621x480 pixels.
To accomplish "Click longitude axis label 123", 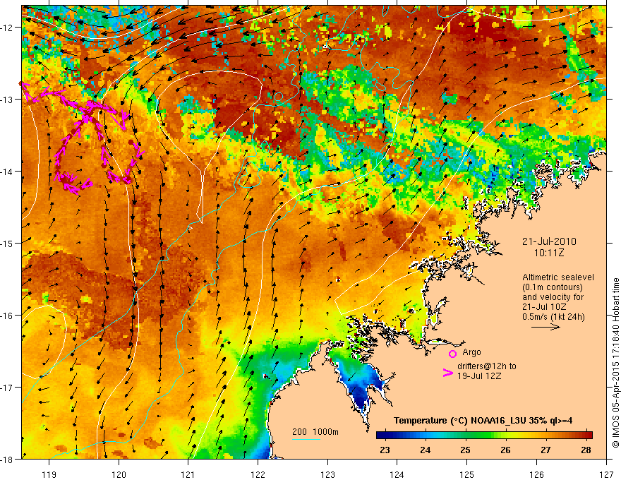I will tap(327, 474).
